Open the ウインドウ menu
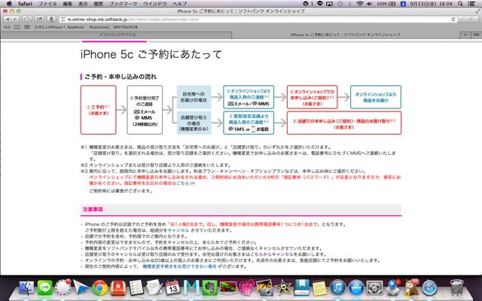The width and height of the screenshot is (482, 301). pos(155,4)
